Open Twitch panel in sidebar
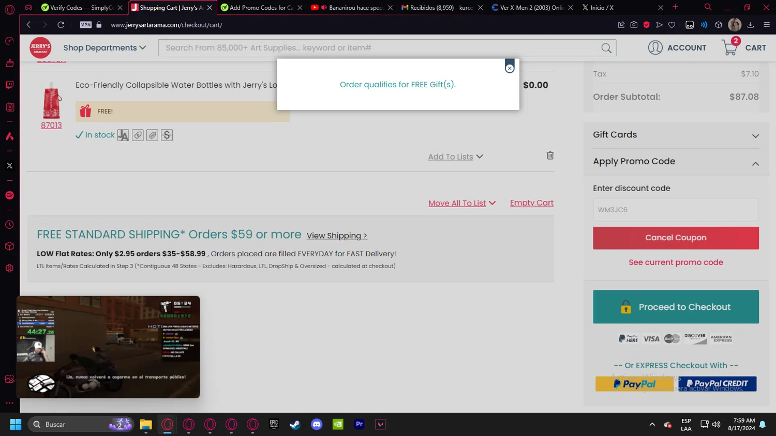 (9, 85)
